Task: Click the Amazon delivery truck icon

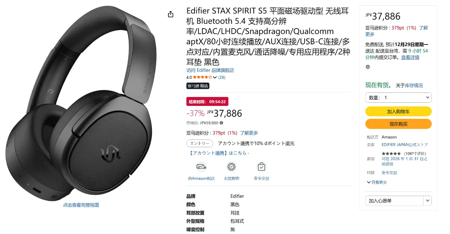Action: pos(201,166)
